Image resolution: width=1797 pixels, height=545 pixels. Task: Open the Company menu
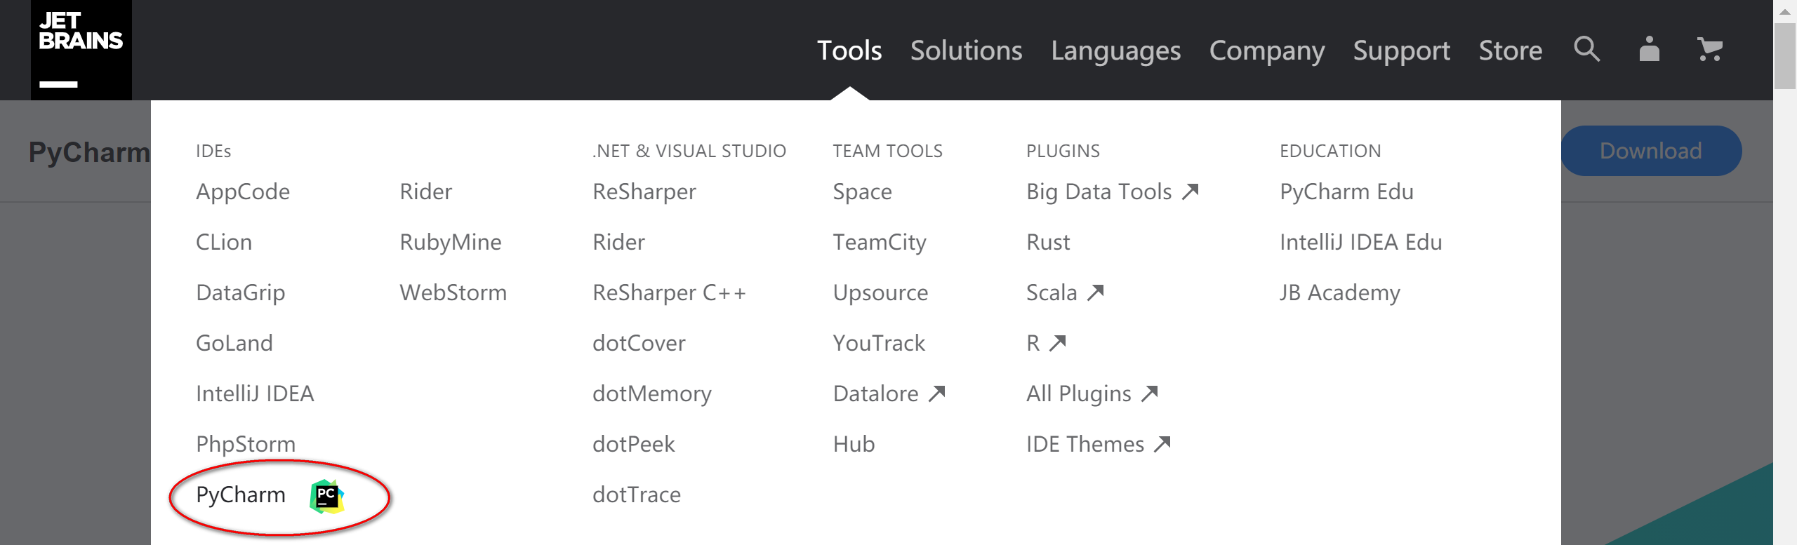pos(1267,51)
